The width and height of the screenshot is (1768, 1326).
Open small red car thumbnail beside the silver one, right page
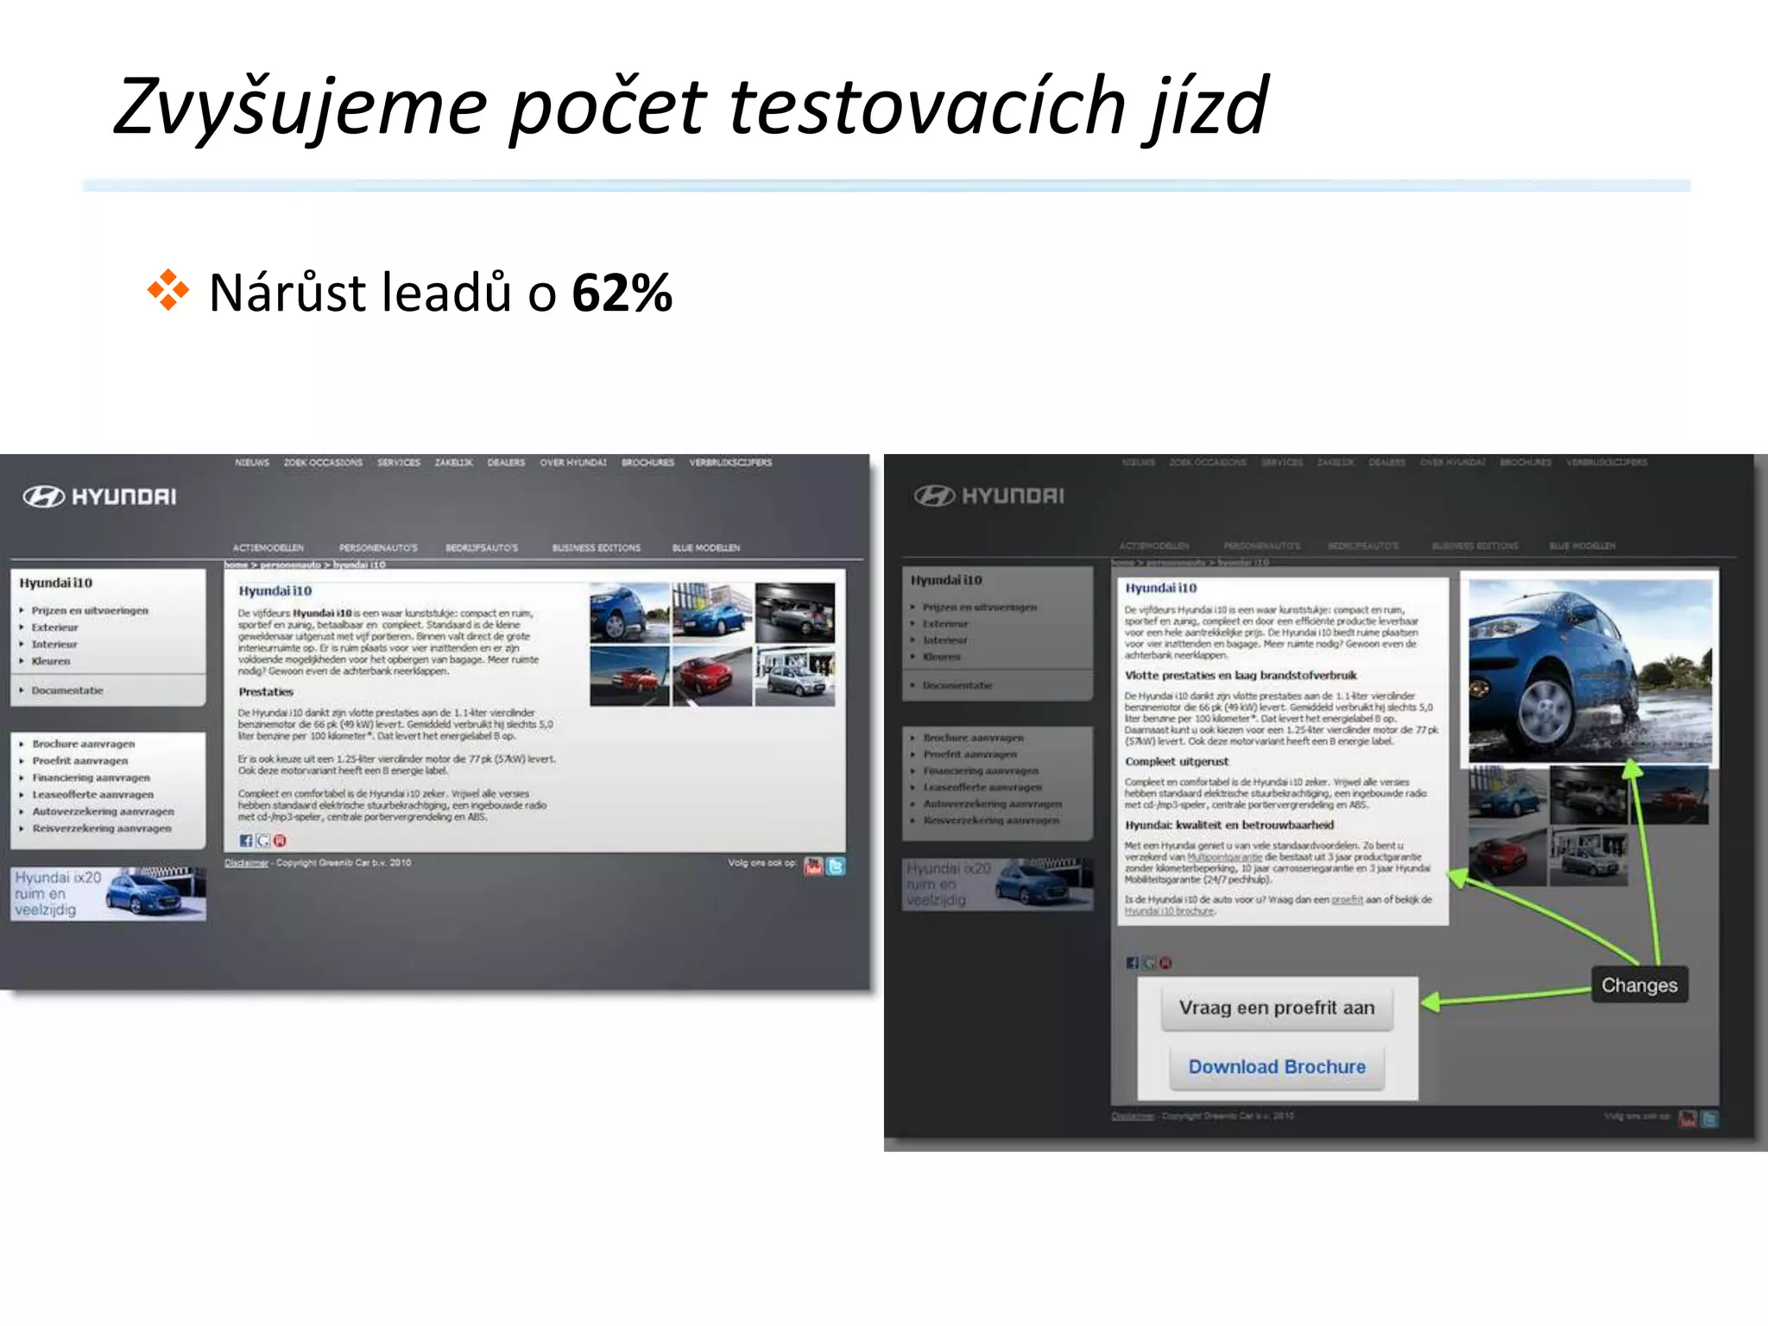[1507, 857]
